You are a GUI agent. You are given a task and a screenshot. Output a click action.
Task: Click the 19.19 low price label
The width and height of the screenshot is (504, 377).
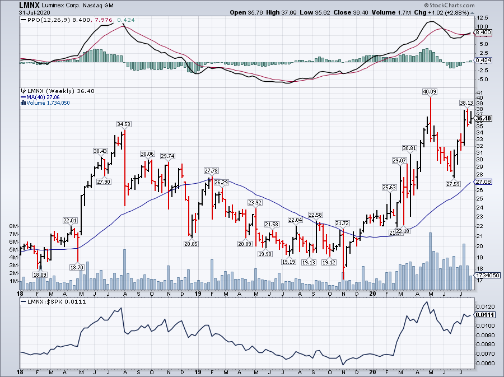pos(288,262)
